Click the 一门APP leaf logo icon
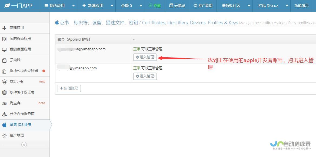 (7, 6)
